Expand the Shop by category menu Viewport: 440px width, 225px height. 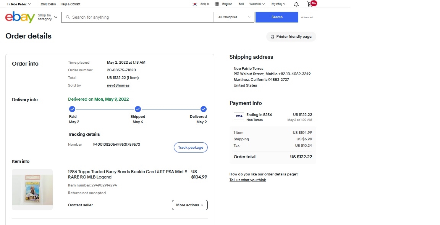(x=47, y=17)
